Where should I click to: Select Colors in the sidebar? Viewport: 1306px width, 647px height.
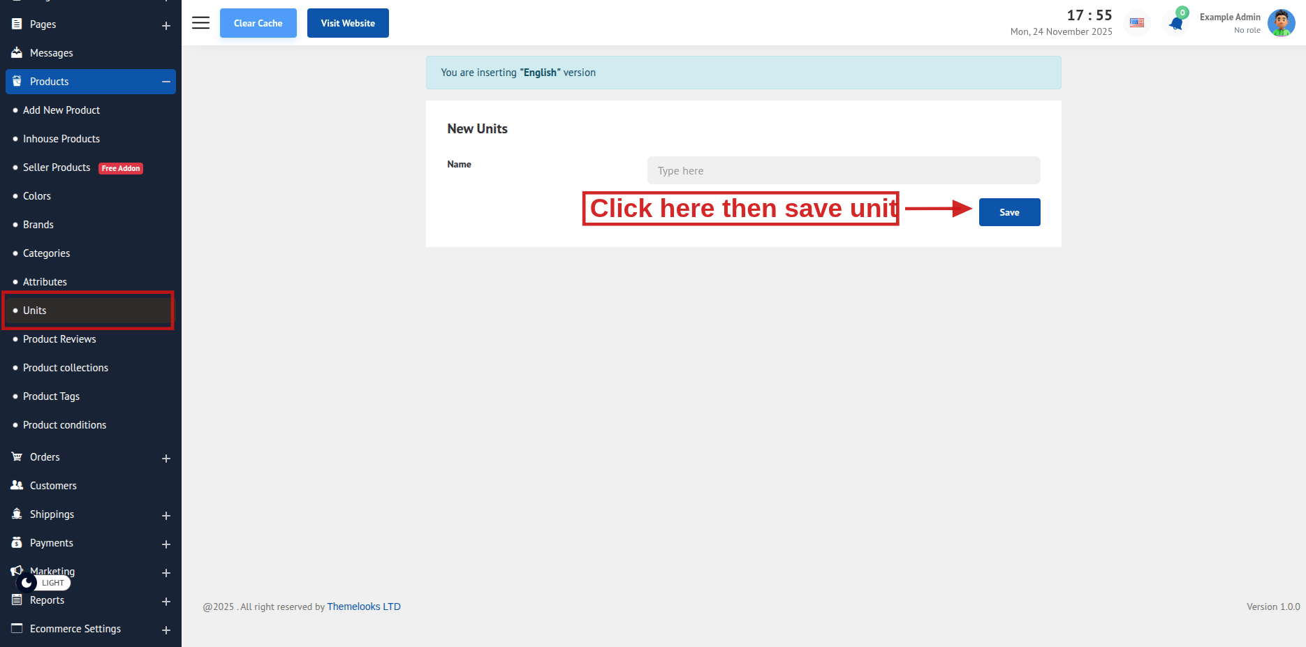point(37,196)
